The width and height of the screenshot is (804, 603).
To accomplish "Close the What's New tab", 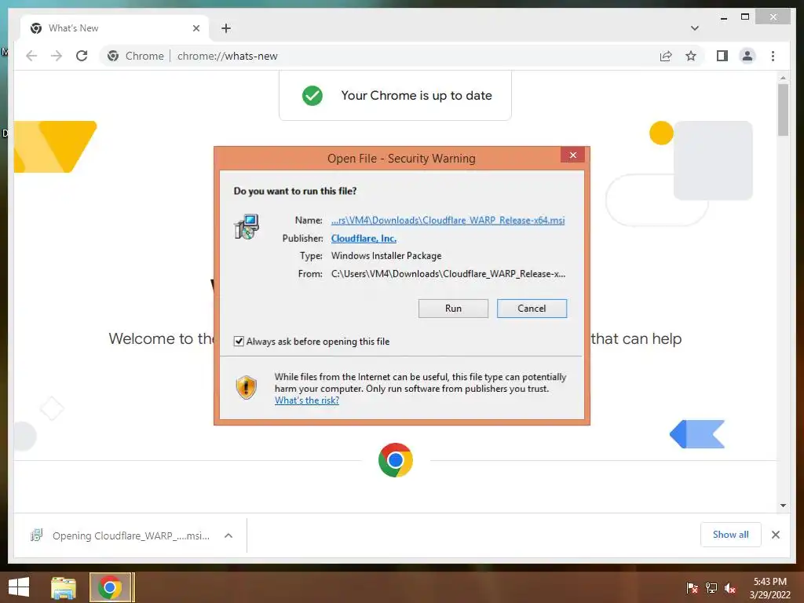I will coord(196,28).
